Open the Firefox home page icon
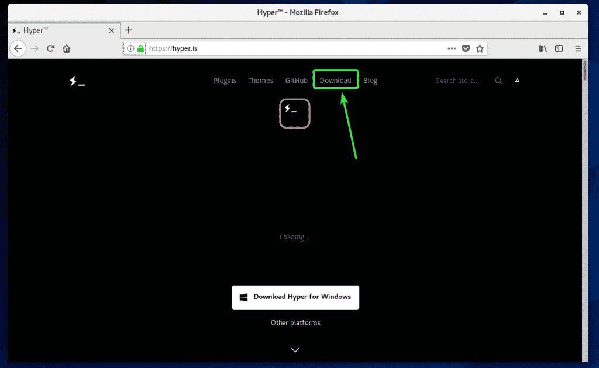The width and height of the screenshot is (599, 368). click(67, 48)
